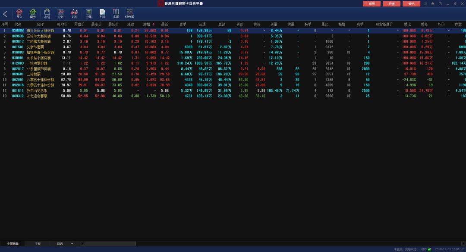
Task: Toggle the speaker sound icon
Action: 425,3
